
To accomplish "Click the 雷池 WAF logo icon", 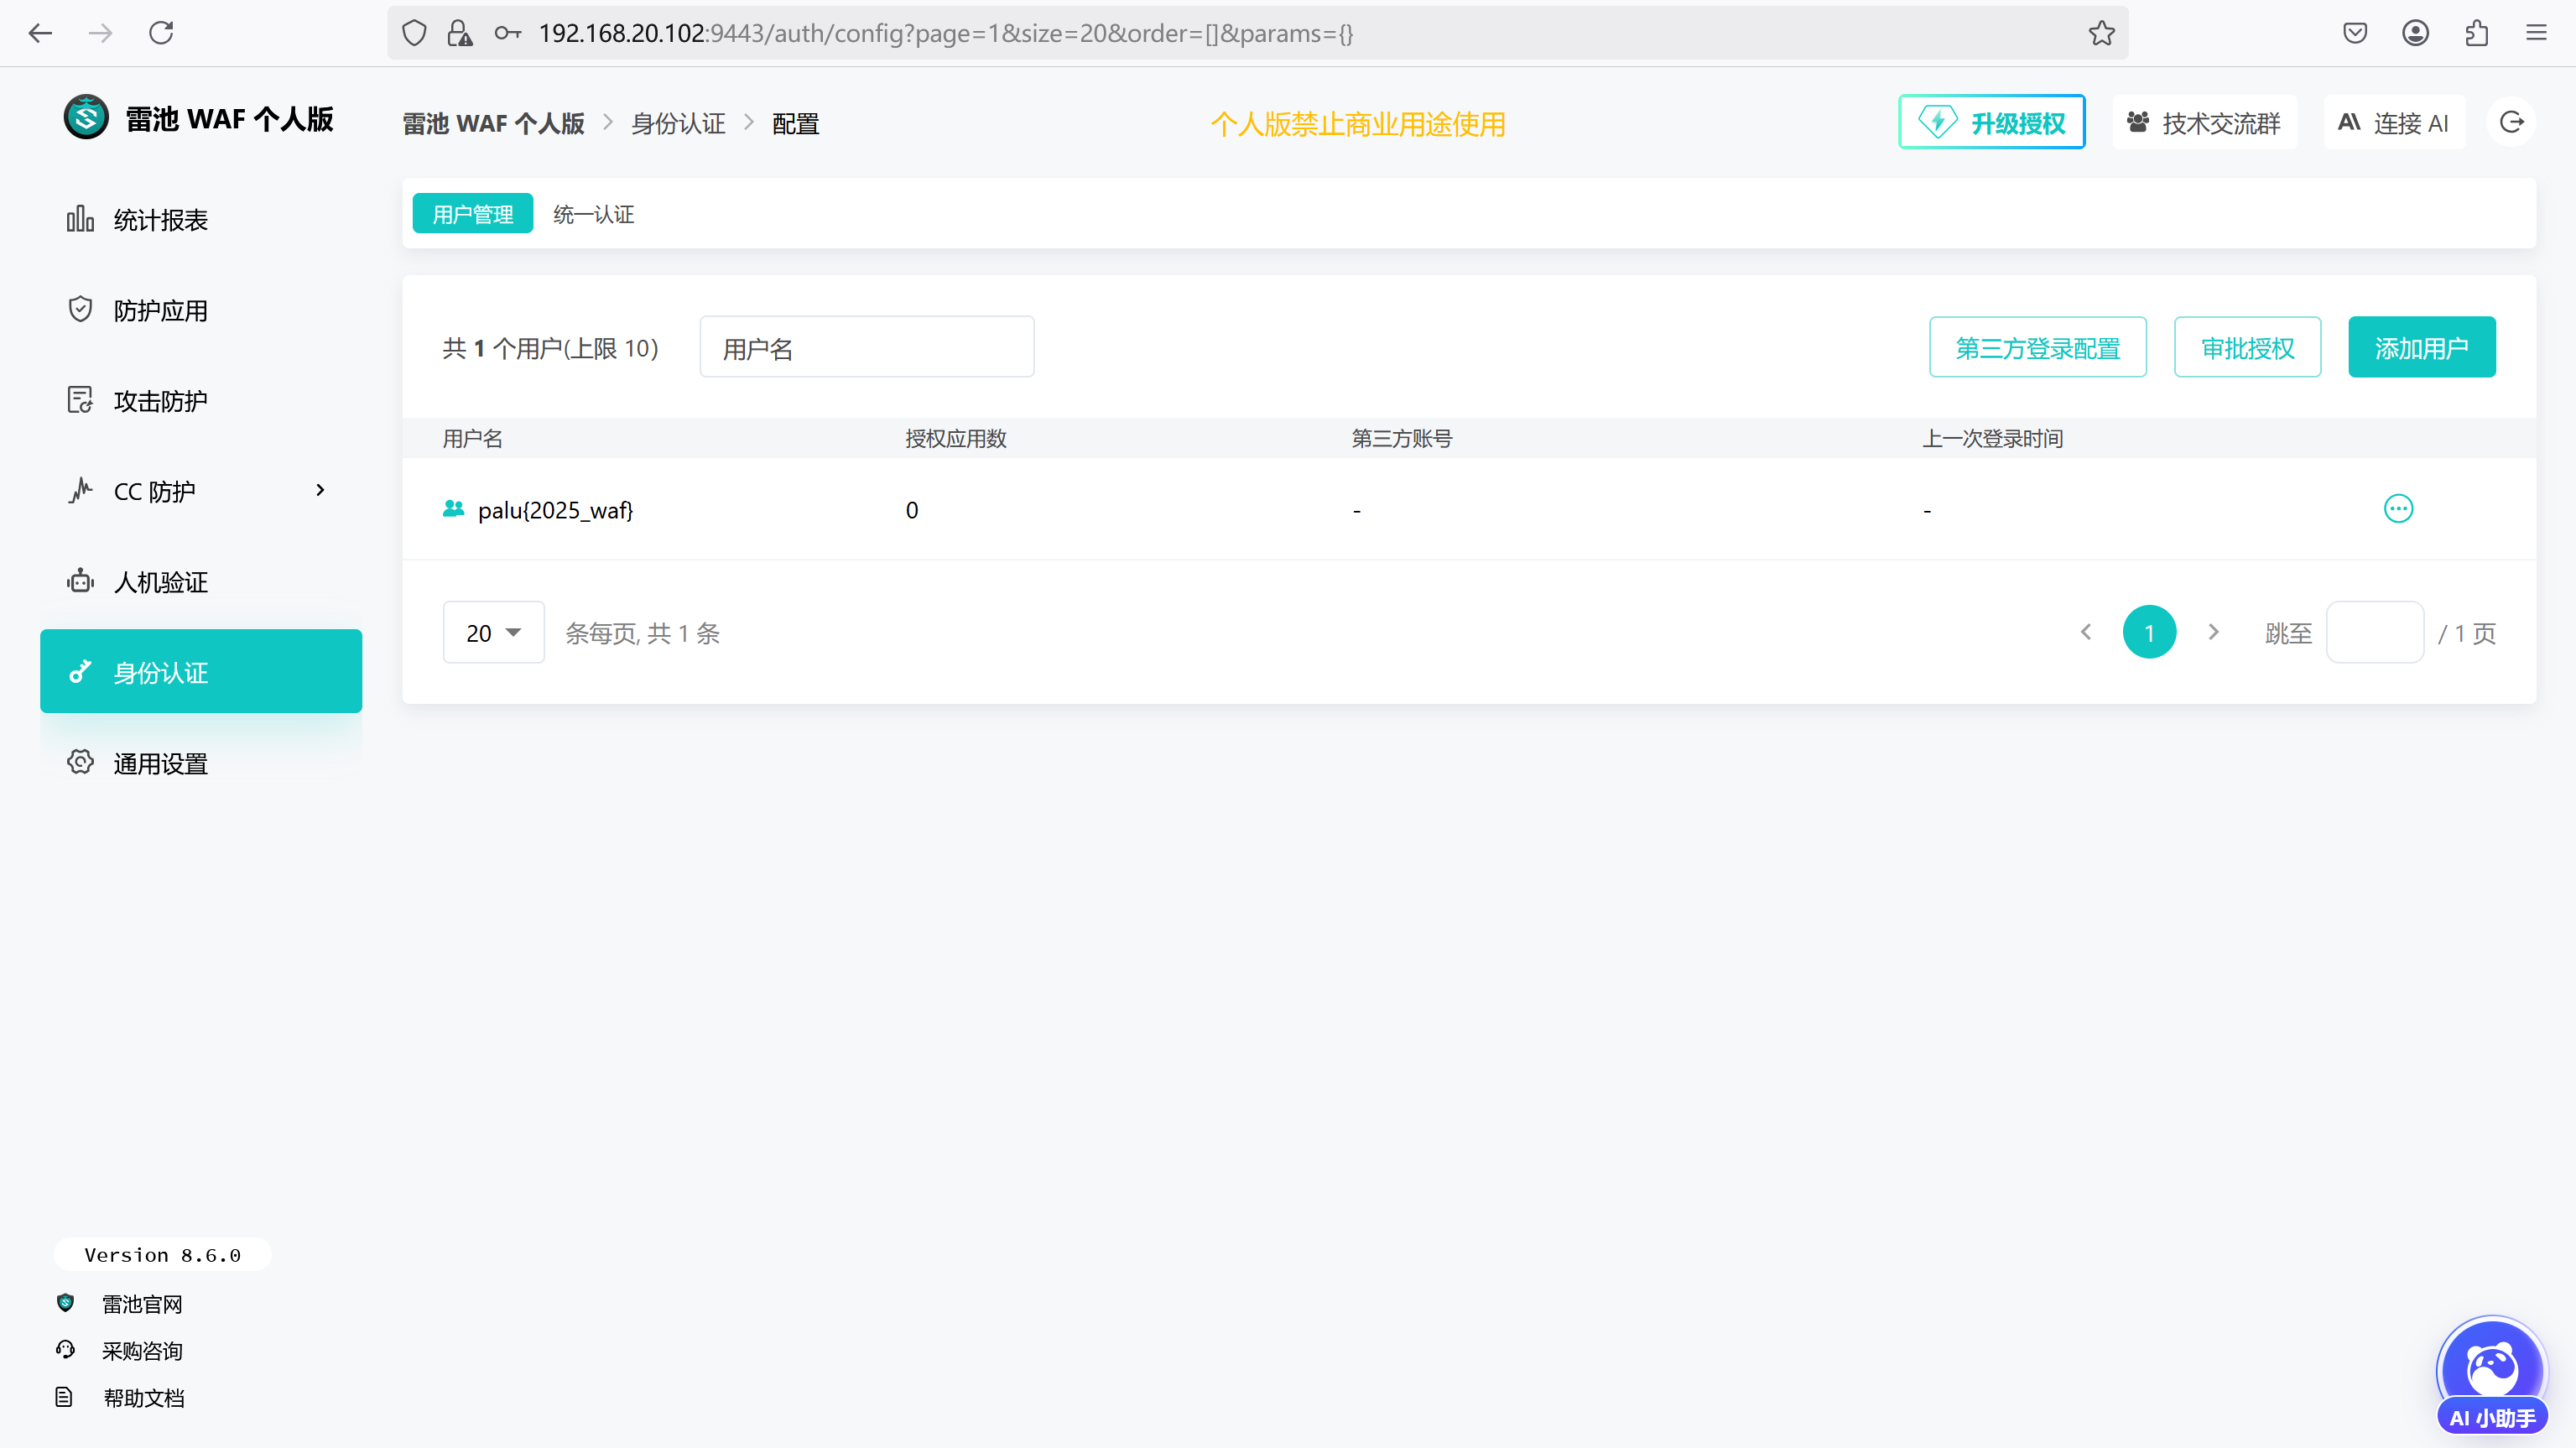I will click(x=86, y=118).
